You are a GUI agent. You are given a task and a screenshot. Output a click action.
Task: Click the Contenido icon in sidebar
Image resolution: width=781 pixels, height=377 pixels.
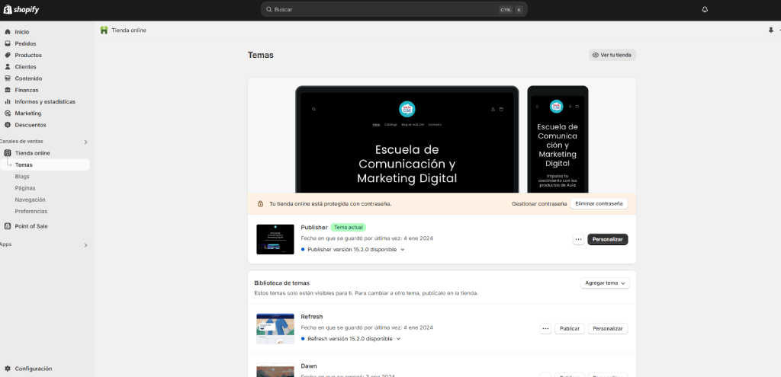coord(8,78)
